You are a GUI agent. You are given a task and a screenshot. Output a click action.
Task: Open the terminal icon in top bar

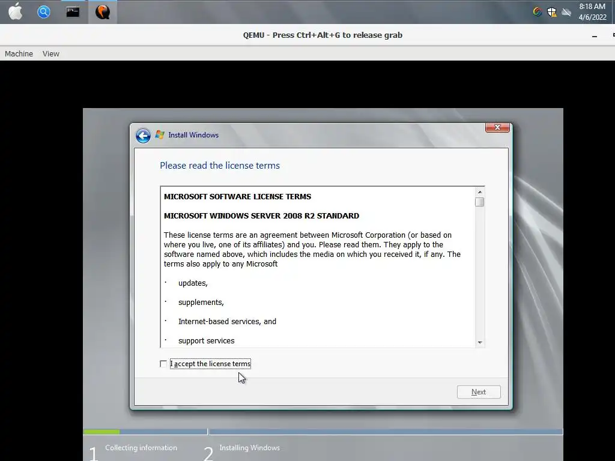click(73, 12)
